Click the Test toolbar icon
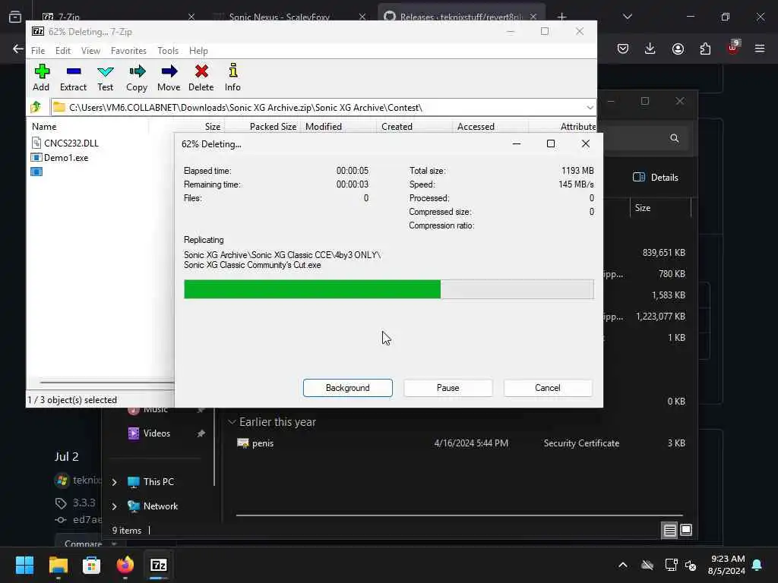The image size is (778, 583). (105, 77)
